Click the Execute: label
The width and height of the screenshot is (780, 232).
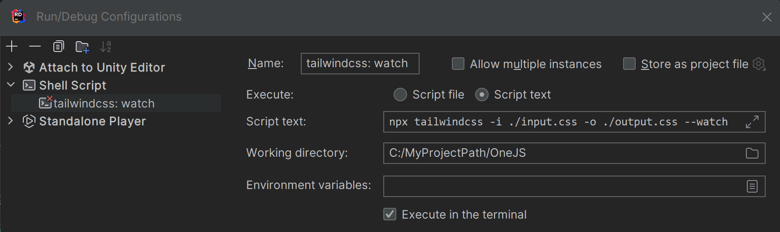[270, 95]
